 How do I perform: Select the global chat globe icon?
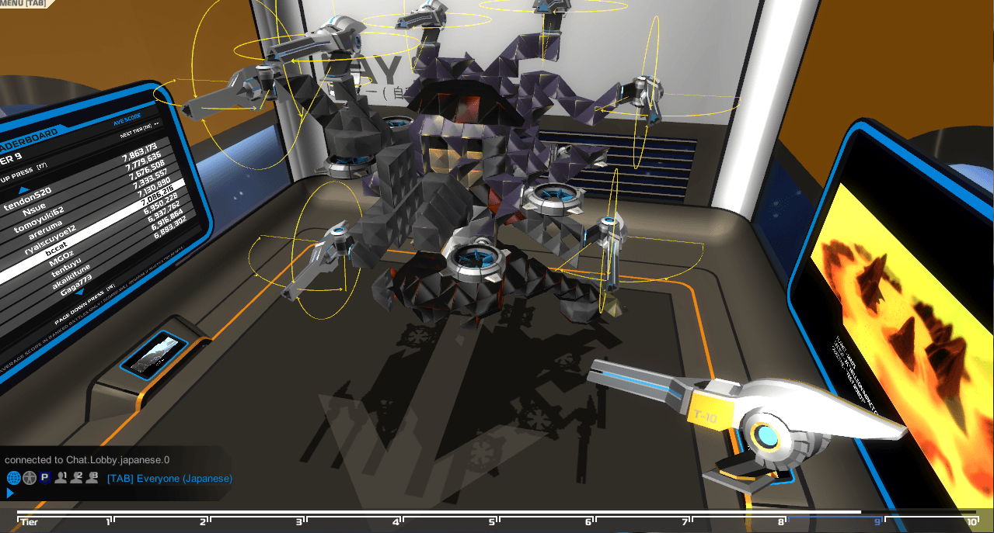(x=13, y=478)
